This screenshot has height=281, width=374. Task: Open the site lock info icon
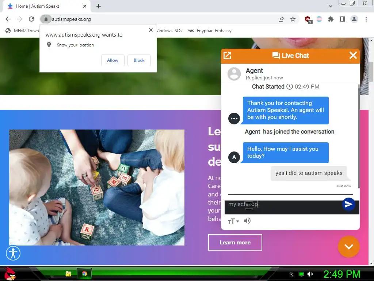(x=46, y=19)
